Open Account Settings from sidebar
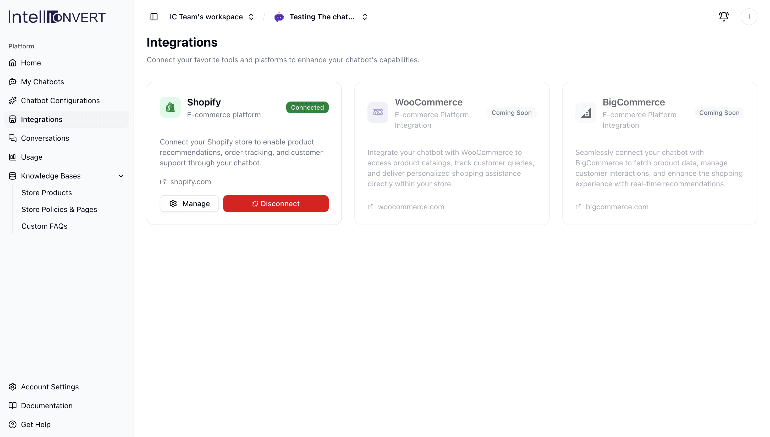 49,387
